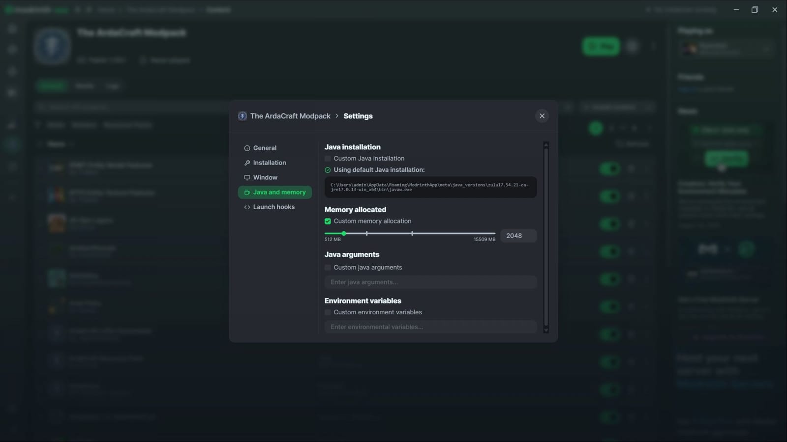Uncheck Custom memory allocation
The width and height of the screenshot is (787, 442).
328,221
